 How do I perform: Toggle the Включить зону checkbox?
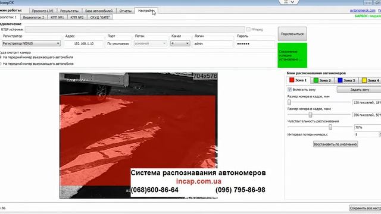click(x=289, y=90)
